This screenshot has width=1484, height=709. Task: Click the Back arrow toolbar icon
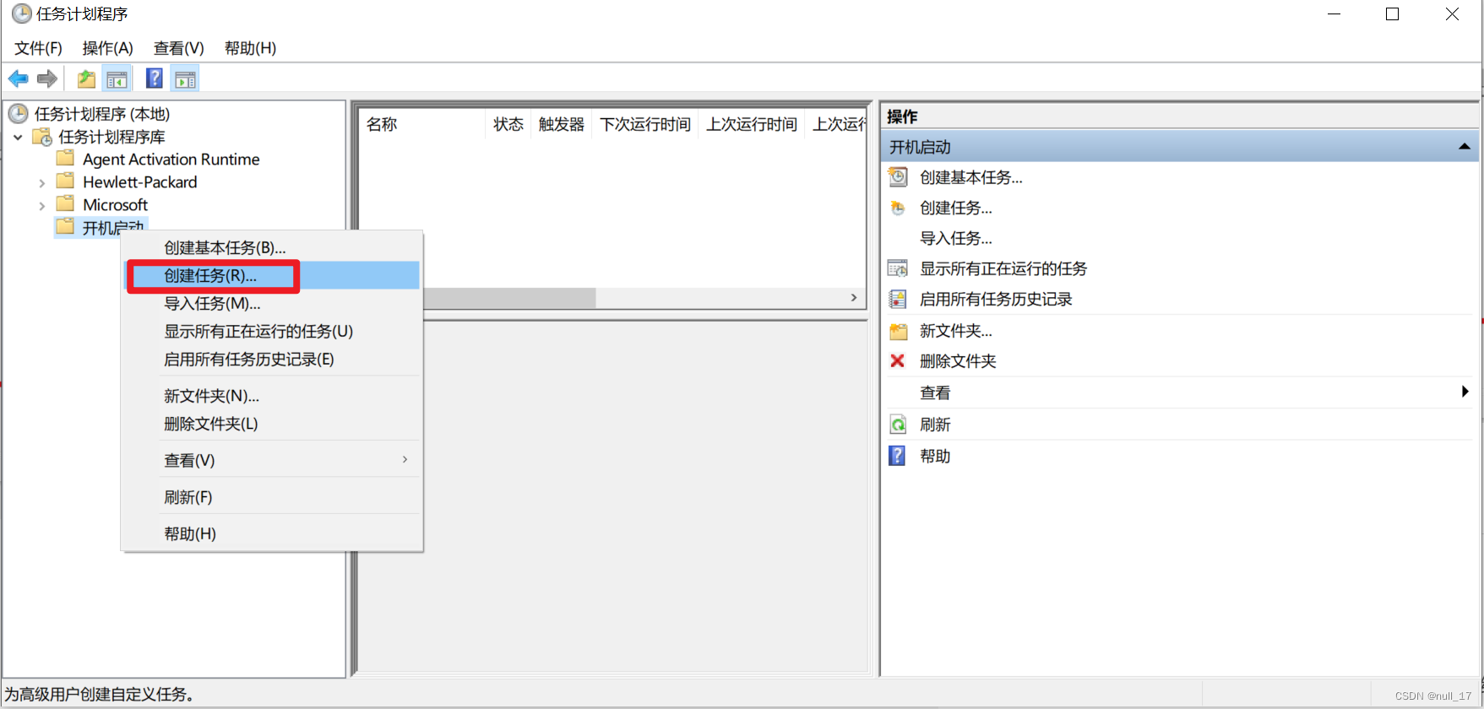[x=19, y=79]
